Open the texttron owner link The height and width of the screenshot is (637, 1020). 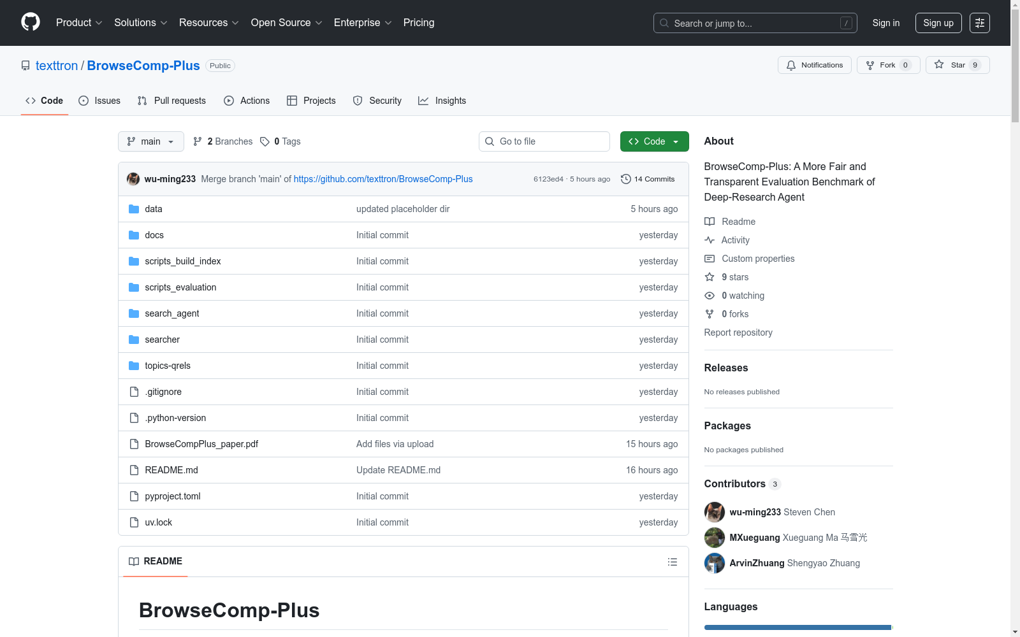pos(57,66)
